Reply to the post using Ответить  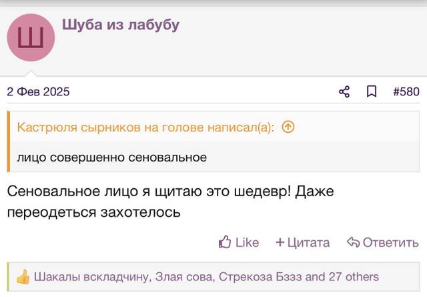382,242
